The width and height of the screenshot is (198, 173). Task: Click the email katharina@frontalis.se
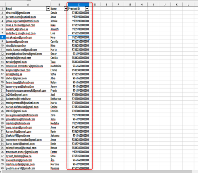[x=18, y=99]
